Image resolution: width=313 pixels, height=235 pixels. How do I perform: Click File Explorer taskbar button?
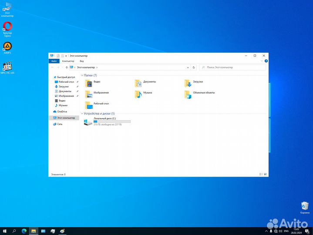(34, 231)
